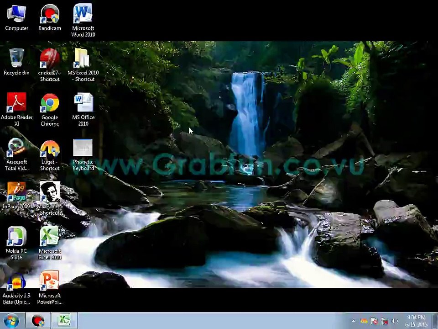Select the Microsoft Excel 2010 desktop icon
This screenshot has height=329, width=438.
tap(50, 243)
